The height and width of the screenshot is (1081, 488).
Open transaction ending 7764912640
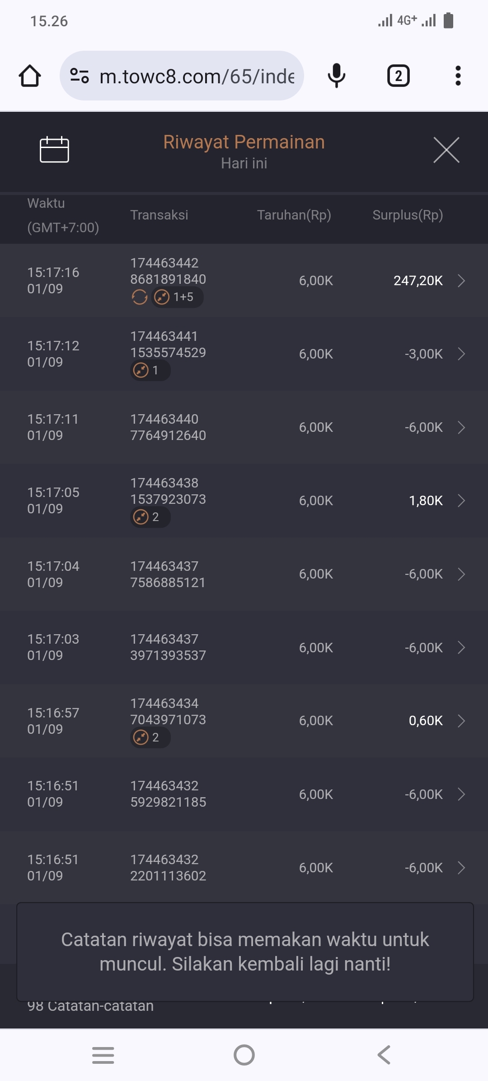[x=168, y=427]
